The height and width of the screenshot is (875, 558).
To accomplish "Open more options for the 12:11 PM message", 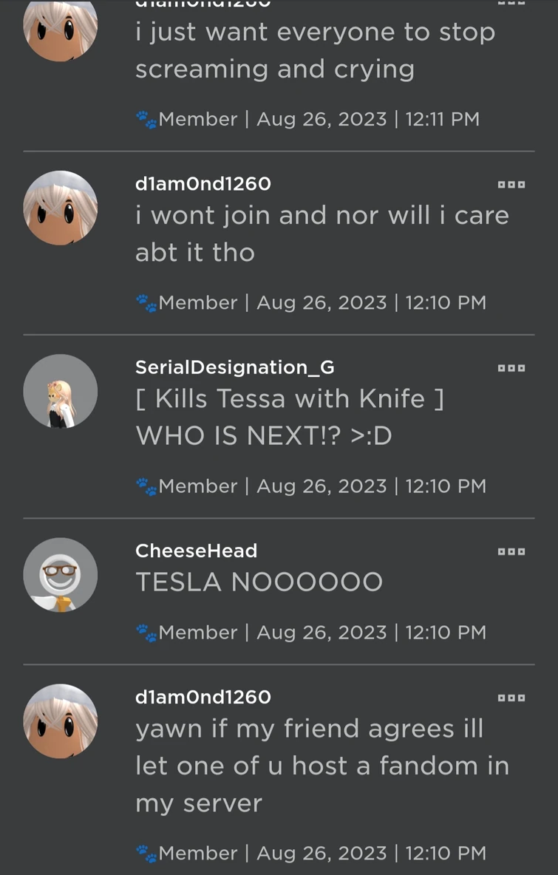I will [x=511, y=4].
